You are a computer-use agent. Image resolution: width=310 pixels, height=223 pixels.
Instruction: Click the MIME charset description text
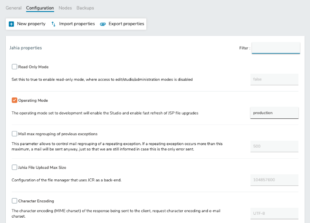116,214
